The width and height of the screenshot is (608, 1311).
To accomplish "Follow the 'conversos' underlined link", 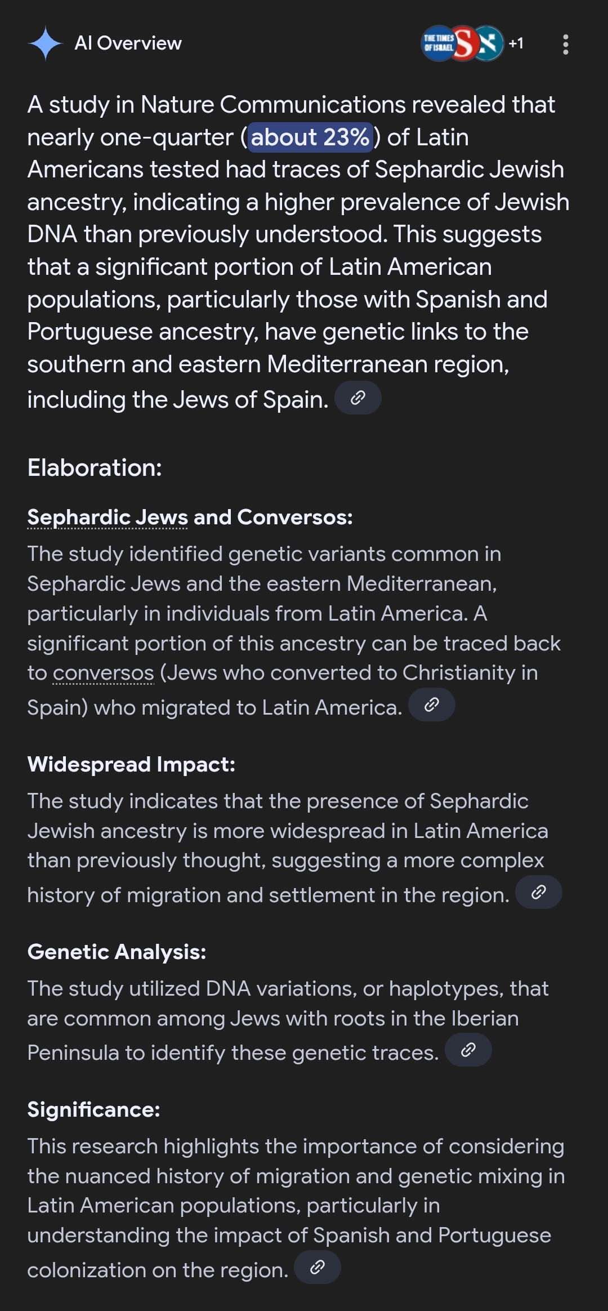I will coord(103,672).
